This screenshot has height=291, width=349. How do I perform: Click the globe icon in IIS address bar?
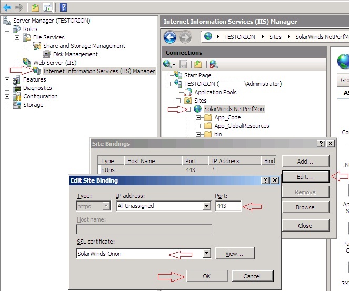[208, 36]
